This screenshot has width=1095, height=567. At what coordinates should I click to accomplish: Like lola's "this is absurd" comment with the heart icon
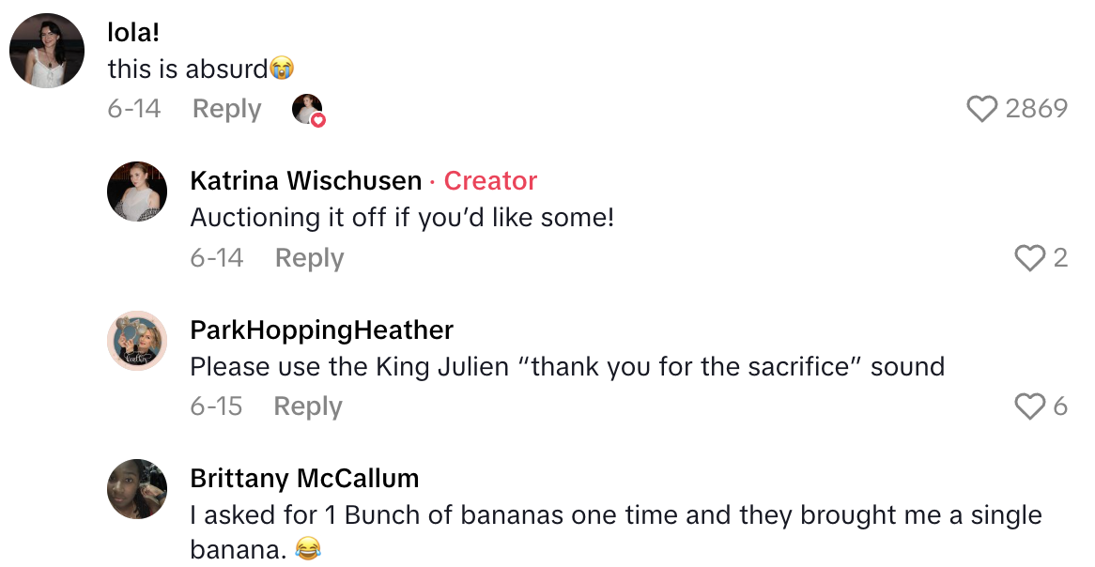981,109
